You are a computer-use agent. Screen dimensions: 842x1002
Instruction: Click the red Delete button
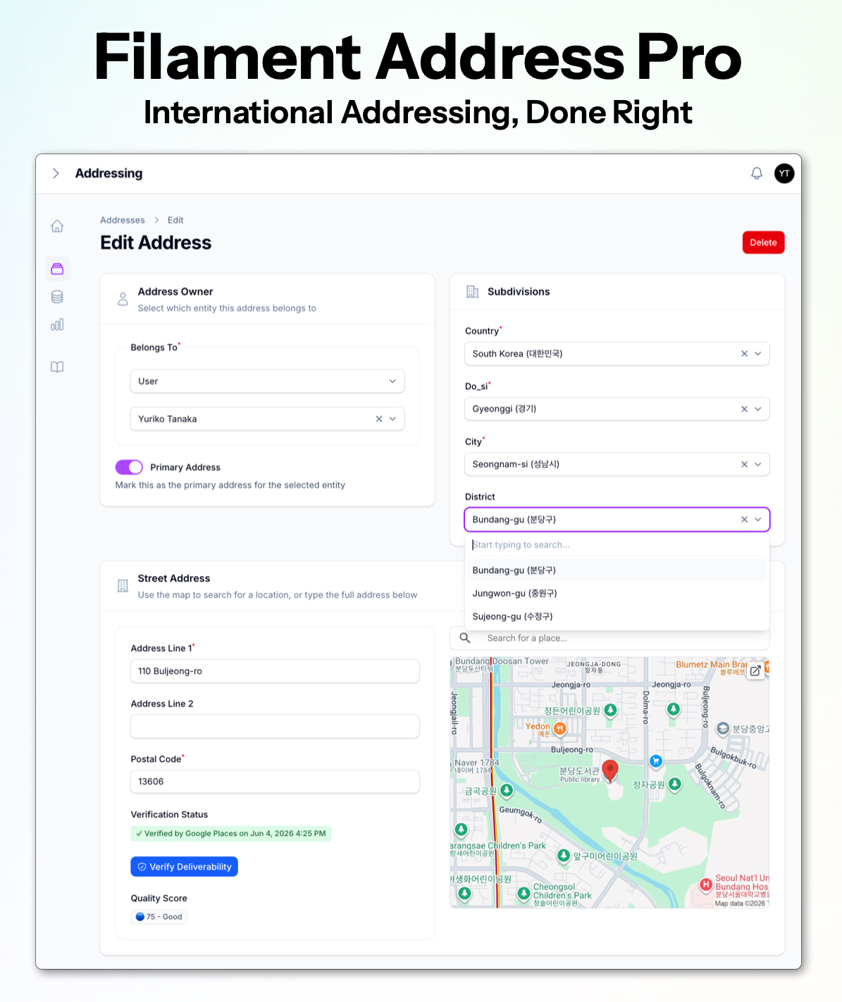(x=763, y=242)
